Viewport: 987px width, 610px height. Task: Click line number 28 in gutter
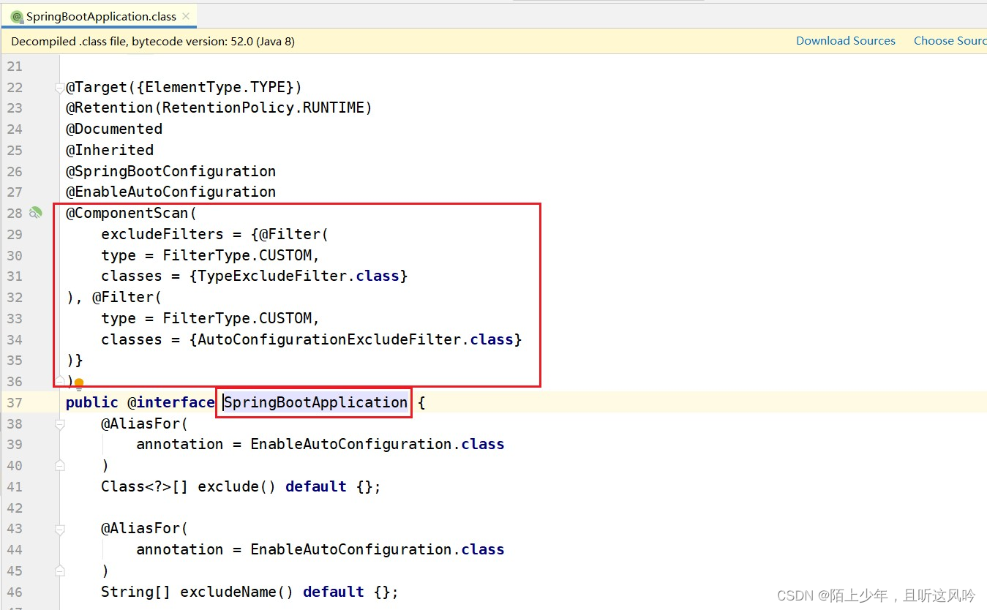(15, 213)
